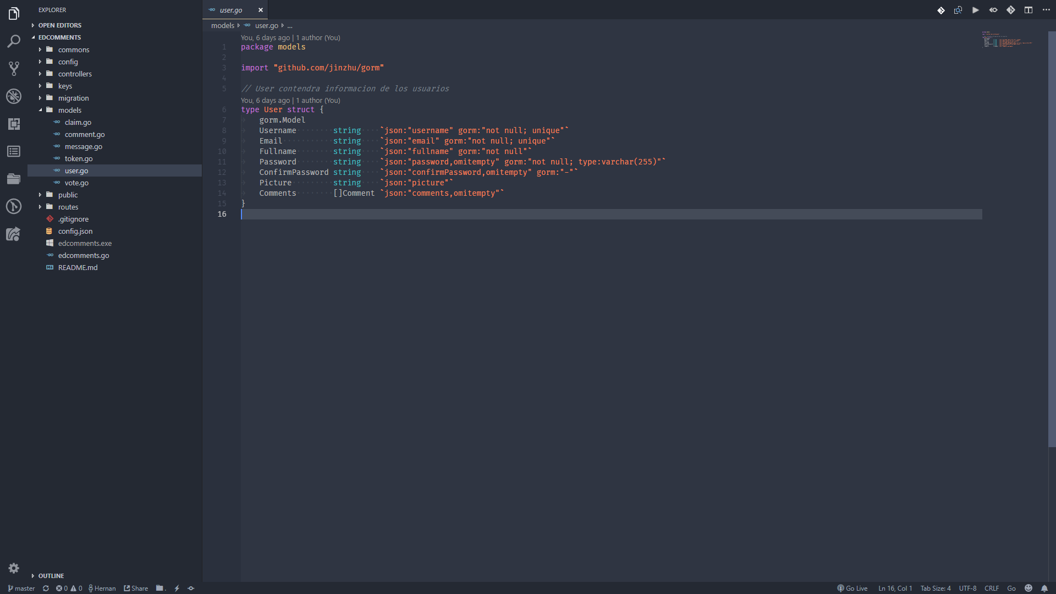Open the Extensions view in activity bar
The width and height of the screenshot is (1056, 594).
[14, 124]
